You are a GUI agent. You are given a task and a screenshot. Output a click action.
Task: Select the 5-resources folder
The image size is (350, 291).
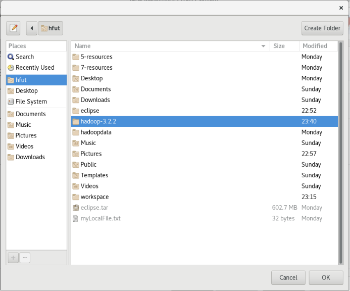[x=205, y=57]
